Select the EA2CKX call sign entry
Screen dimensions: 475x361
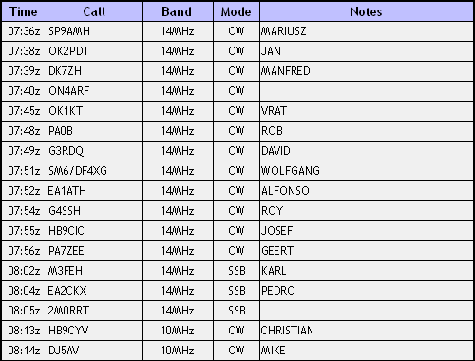click(x=94, y=291)
